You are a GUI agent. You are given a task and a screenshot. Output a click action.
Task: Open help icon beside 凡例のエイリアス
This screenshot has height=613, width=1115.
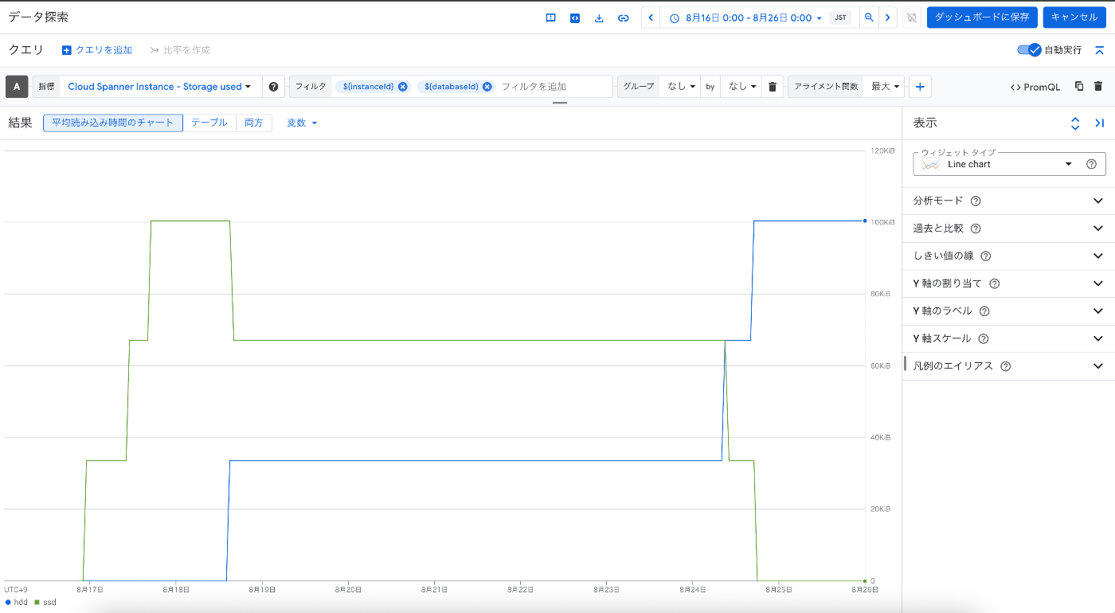(x=1005, y=366)
